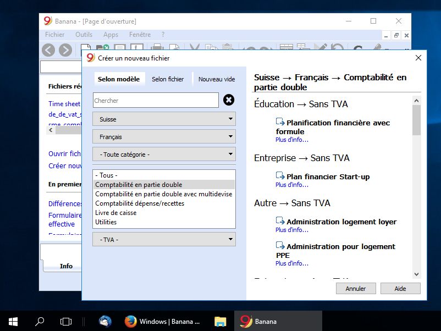Select '- Tous -' in the type list
441x331 pixels.
tap(164, 175)
